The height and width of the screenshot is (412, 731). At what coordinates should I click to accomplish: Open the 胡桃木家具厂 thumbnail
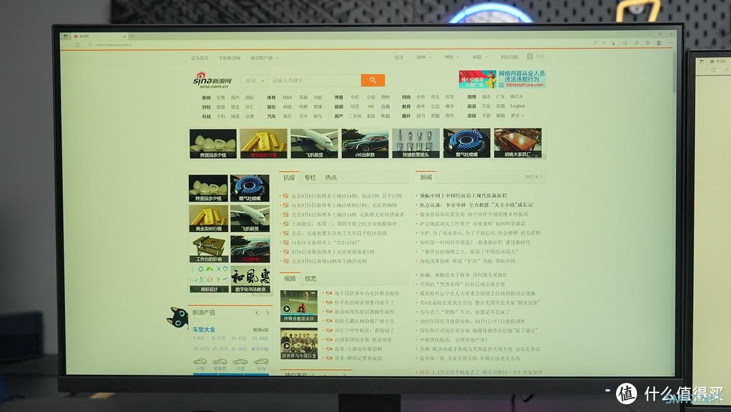[518, 143]
